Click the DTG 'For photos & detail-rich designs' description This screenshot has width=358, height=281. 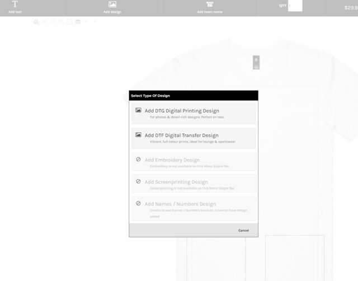click(187, 117)
